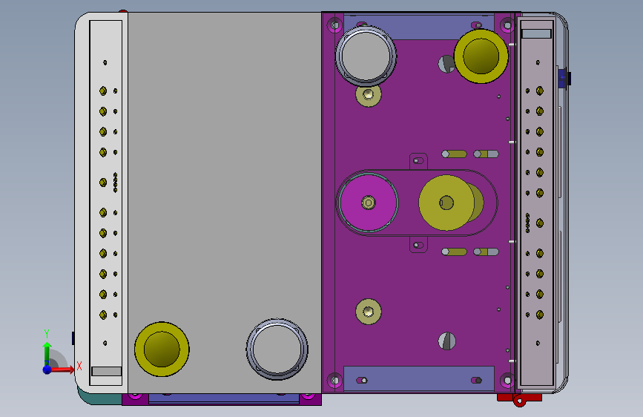Select the yellow round foot on the gray panel
This screenshot has width=643, height=417.
pos(162,349)
